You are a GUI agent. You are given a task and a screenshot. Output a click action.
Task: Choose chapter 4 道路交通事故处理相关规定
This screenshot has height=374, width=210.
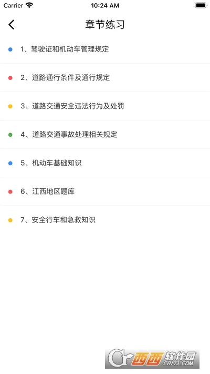[x=105, y=135]
